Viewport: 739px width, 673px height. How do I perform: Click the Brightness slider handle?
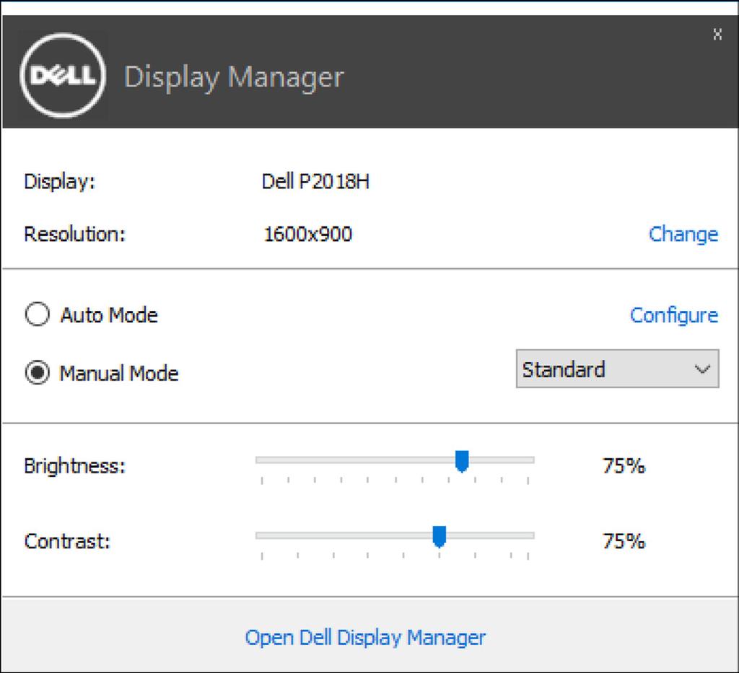pos(462,461)
